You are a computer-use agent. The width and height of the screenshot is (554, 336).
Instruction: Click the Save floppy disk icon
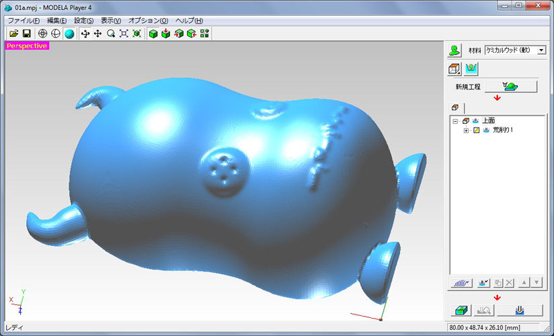[x=26, y=34]
